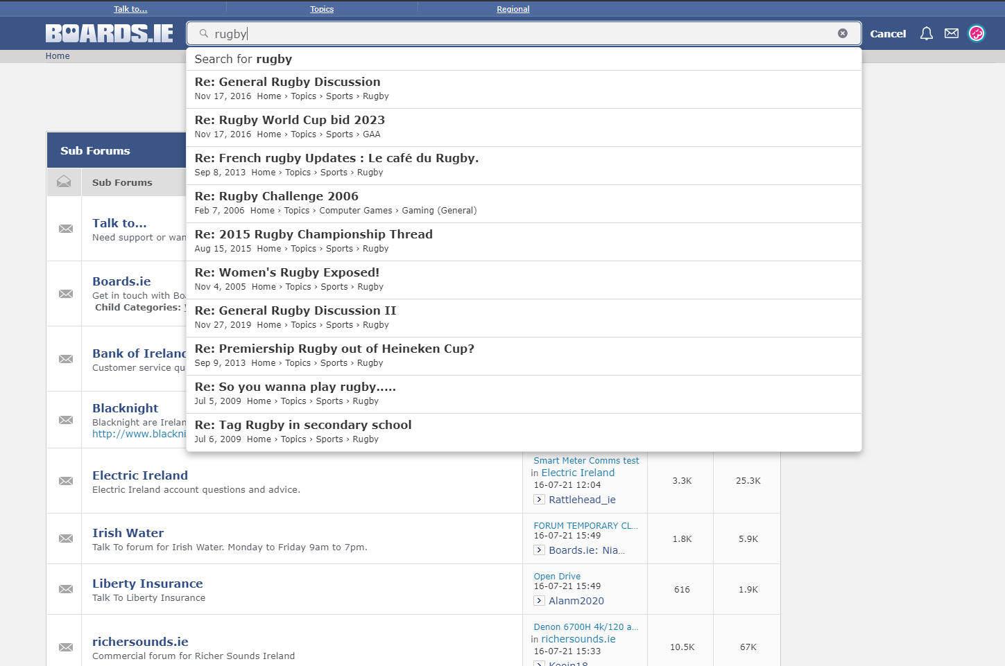
Task: Click arrow icon beside Alanm2020
Action: point(539,601)
